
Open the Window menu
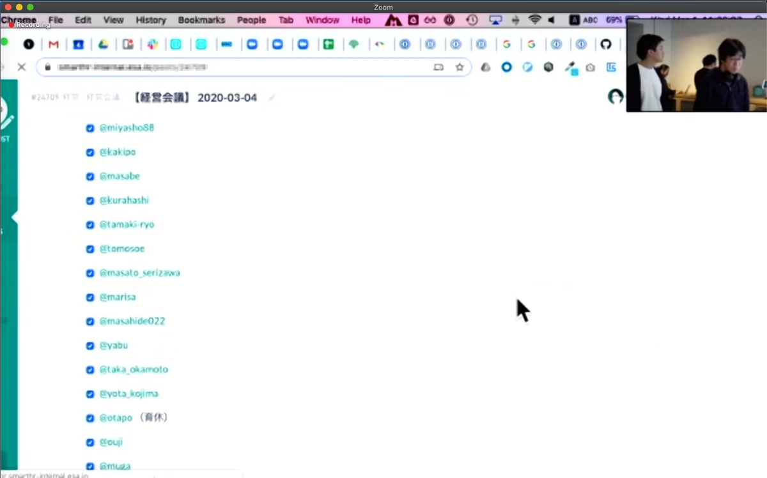(x=322, y=20)
